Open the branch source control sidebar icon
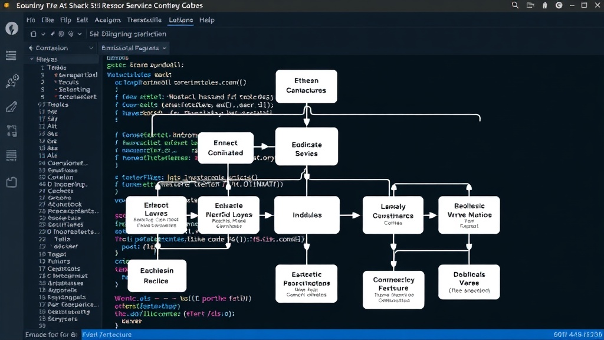604x340 pixels. (x=12, y=131)
